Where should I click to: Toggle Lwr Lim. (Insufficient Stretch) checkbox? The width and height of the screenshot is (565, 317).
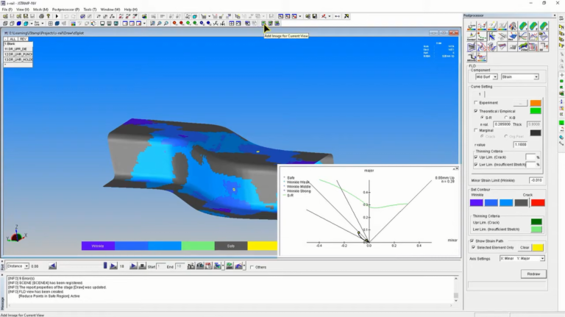476,164
